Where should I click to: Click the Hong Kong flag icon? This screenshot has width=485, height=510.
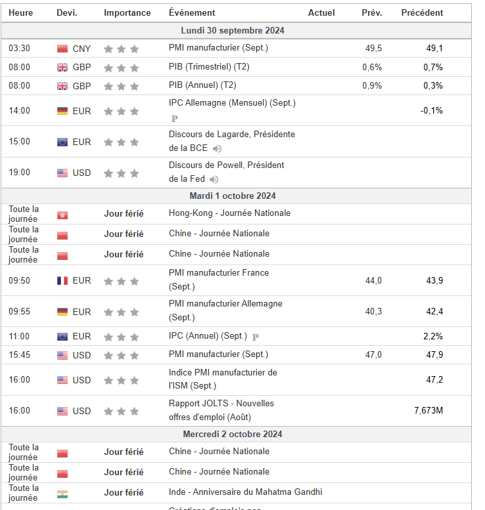coord(62,214)
